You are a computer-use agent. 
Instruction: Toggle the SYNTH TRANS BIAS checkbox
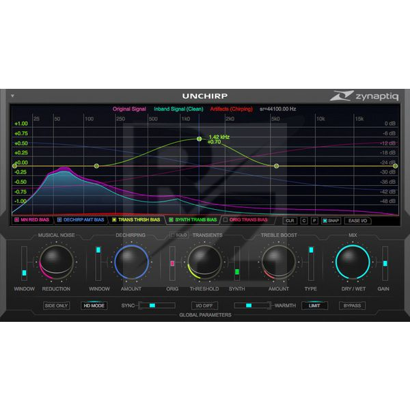pos(171,219)
